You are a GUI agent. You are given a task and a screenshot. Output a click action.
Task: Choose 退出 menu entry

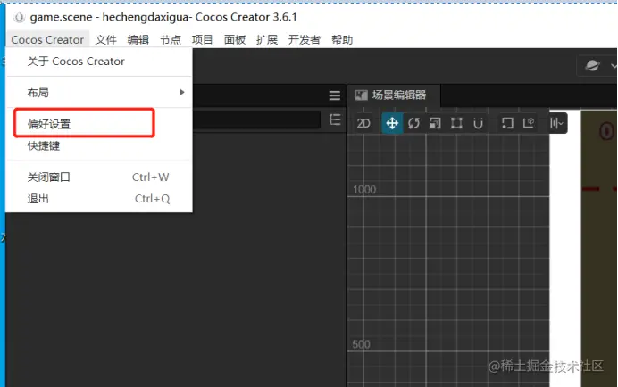coord(99,199)
